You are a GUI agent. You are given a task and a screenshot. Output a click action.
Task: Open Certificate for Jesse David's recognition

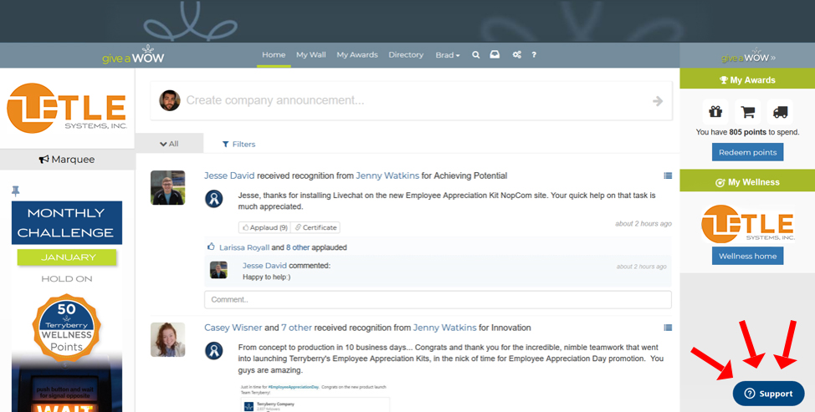tap(315, 227)
